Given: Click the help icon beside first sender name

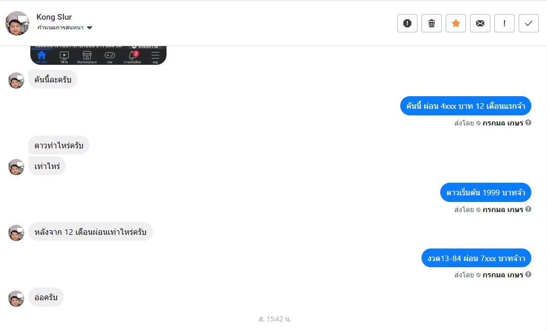Looking at the screenshot, I should click(528, 123).
